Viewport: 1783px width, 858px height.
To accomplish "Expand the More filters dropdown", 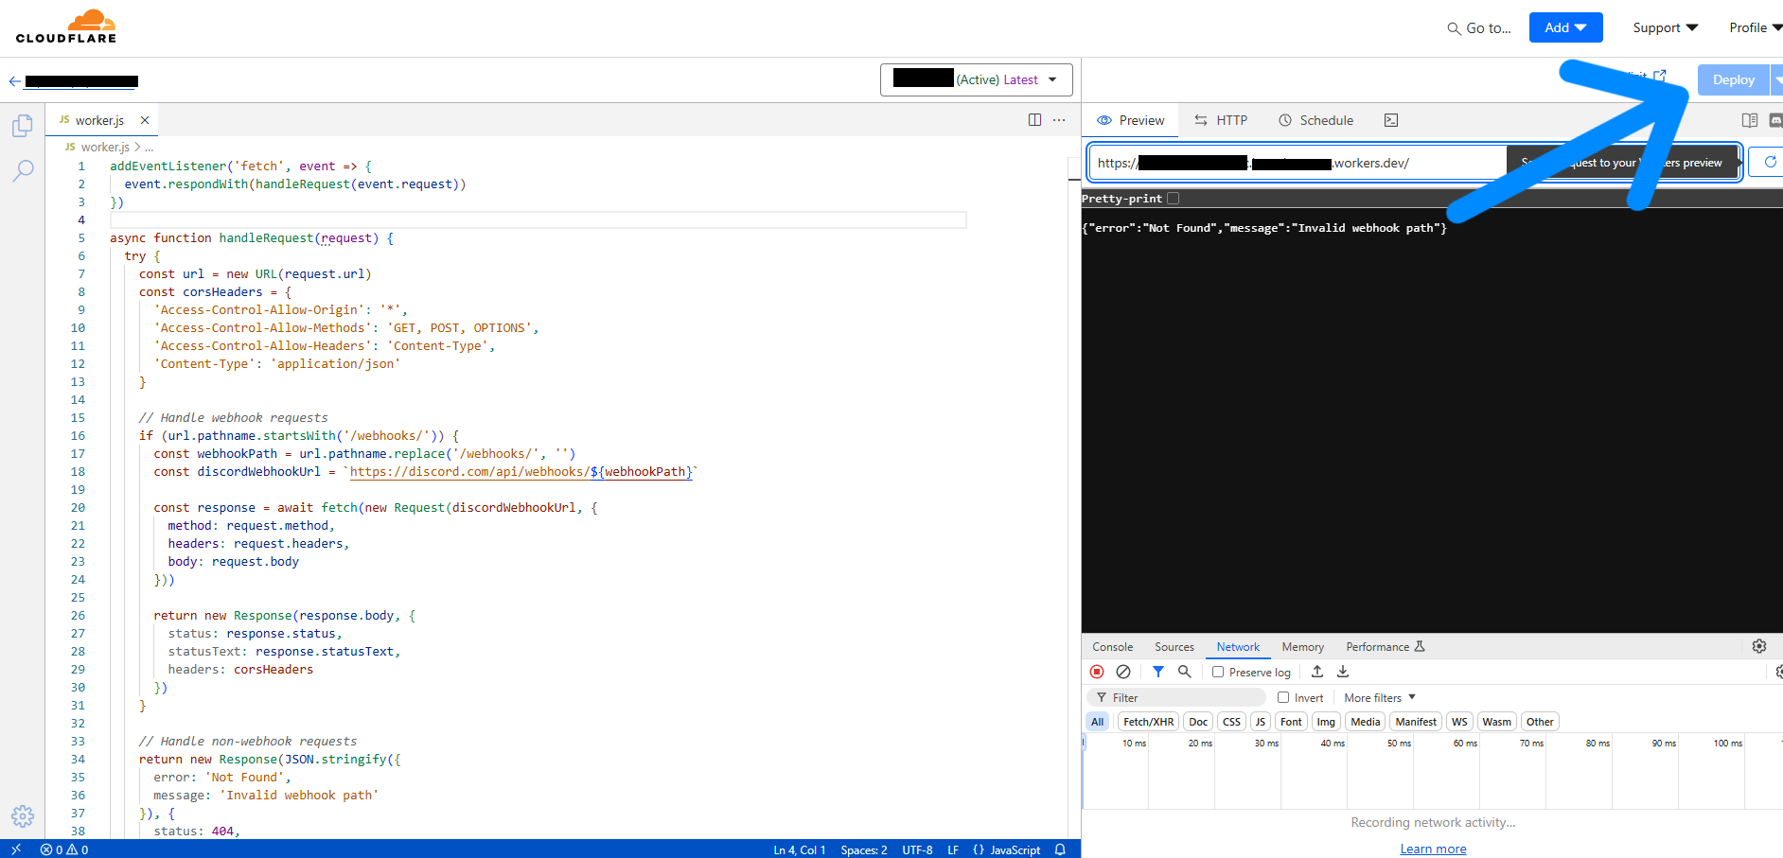I will tap(1378, 697).
